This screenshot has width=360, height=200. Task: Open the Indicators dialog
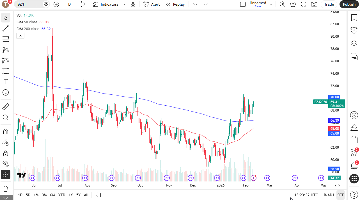tap(106, 4)
